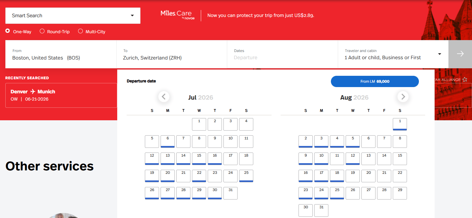
Task: Choose August 5 in the calendar
Action: tap(353, 142)
